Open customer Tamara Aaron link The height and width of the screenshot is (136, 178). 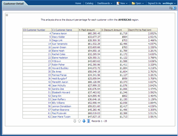point(59,33)
